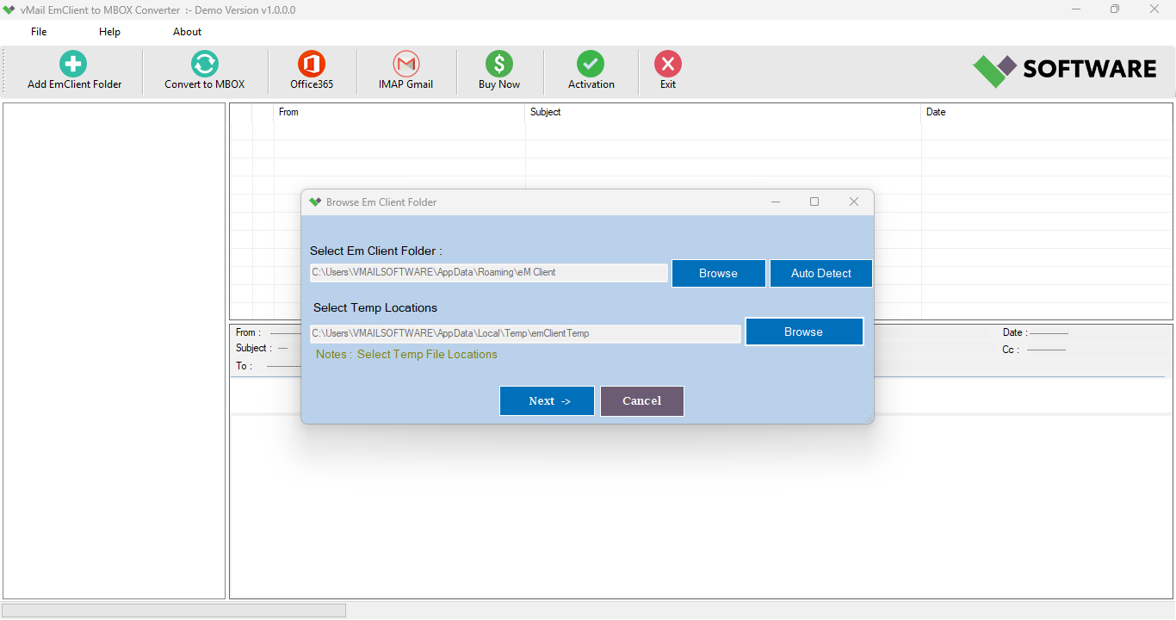This screenshot has height=620, width=1176.
Task: Click the Temp location path field
Action: tap(525, 333)
